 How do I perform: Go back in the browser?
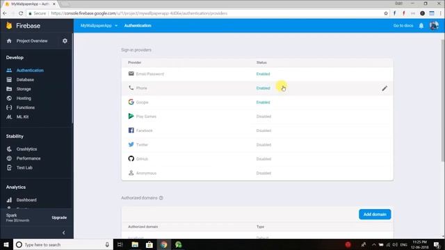coord(5,13)
